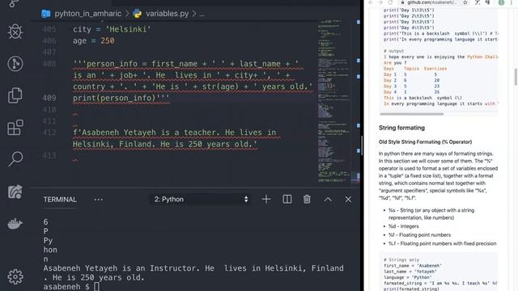
Task: Close the terminal panel
Action: point(348,200)
